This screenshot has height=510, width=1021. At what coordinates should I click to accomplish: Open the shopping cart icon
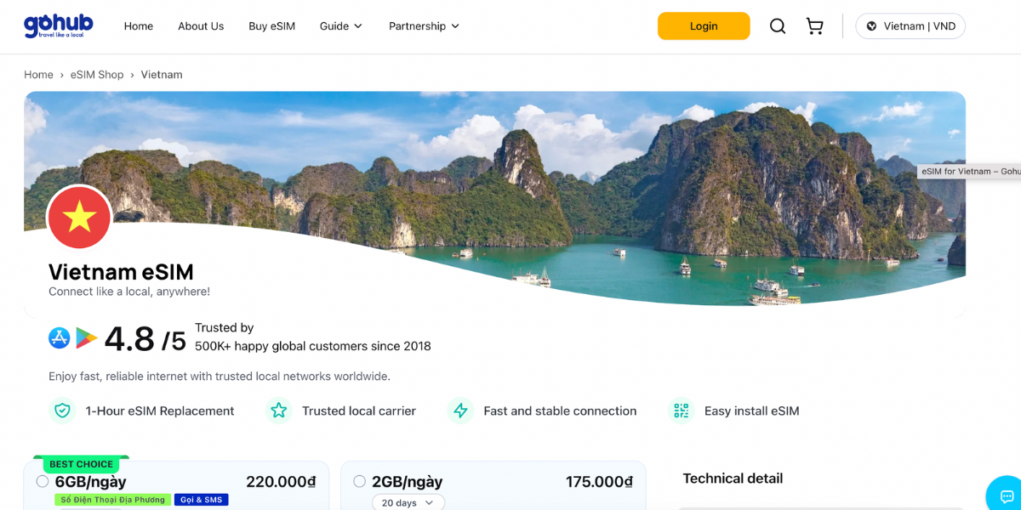814,25
